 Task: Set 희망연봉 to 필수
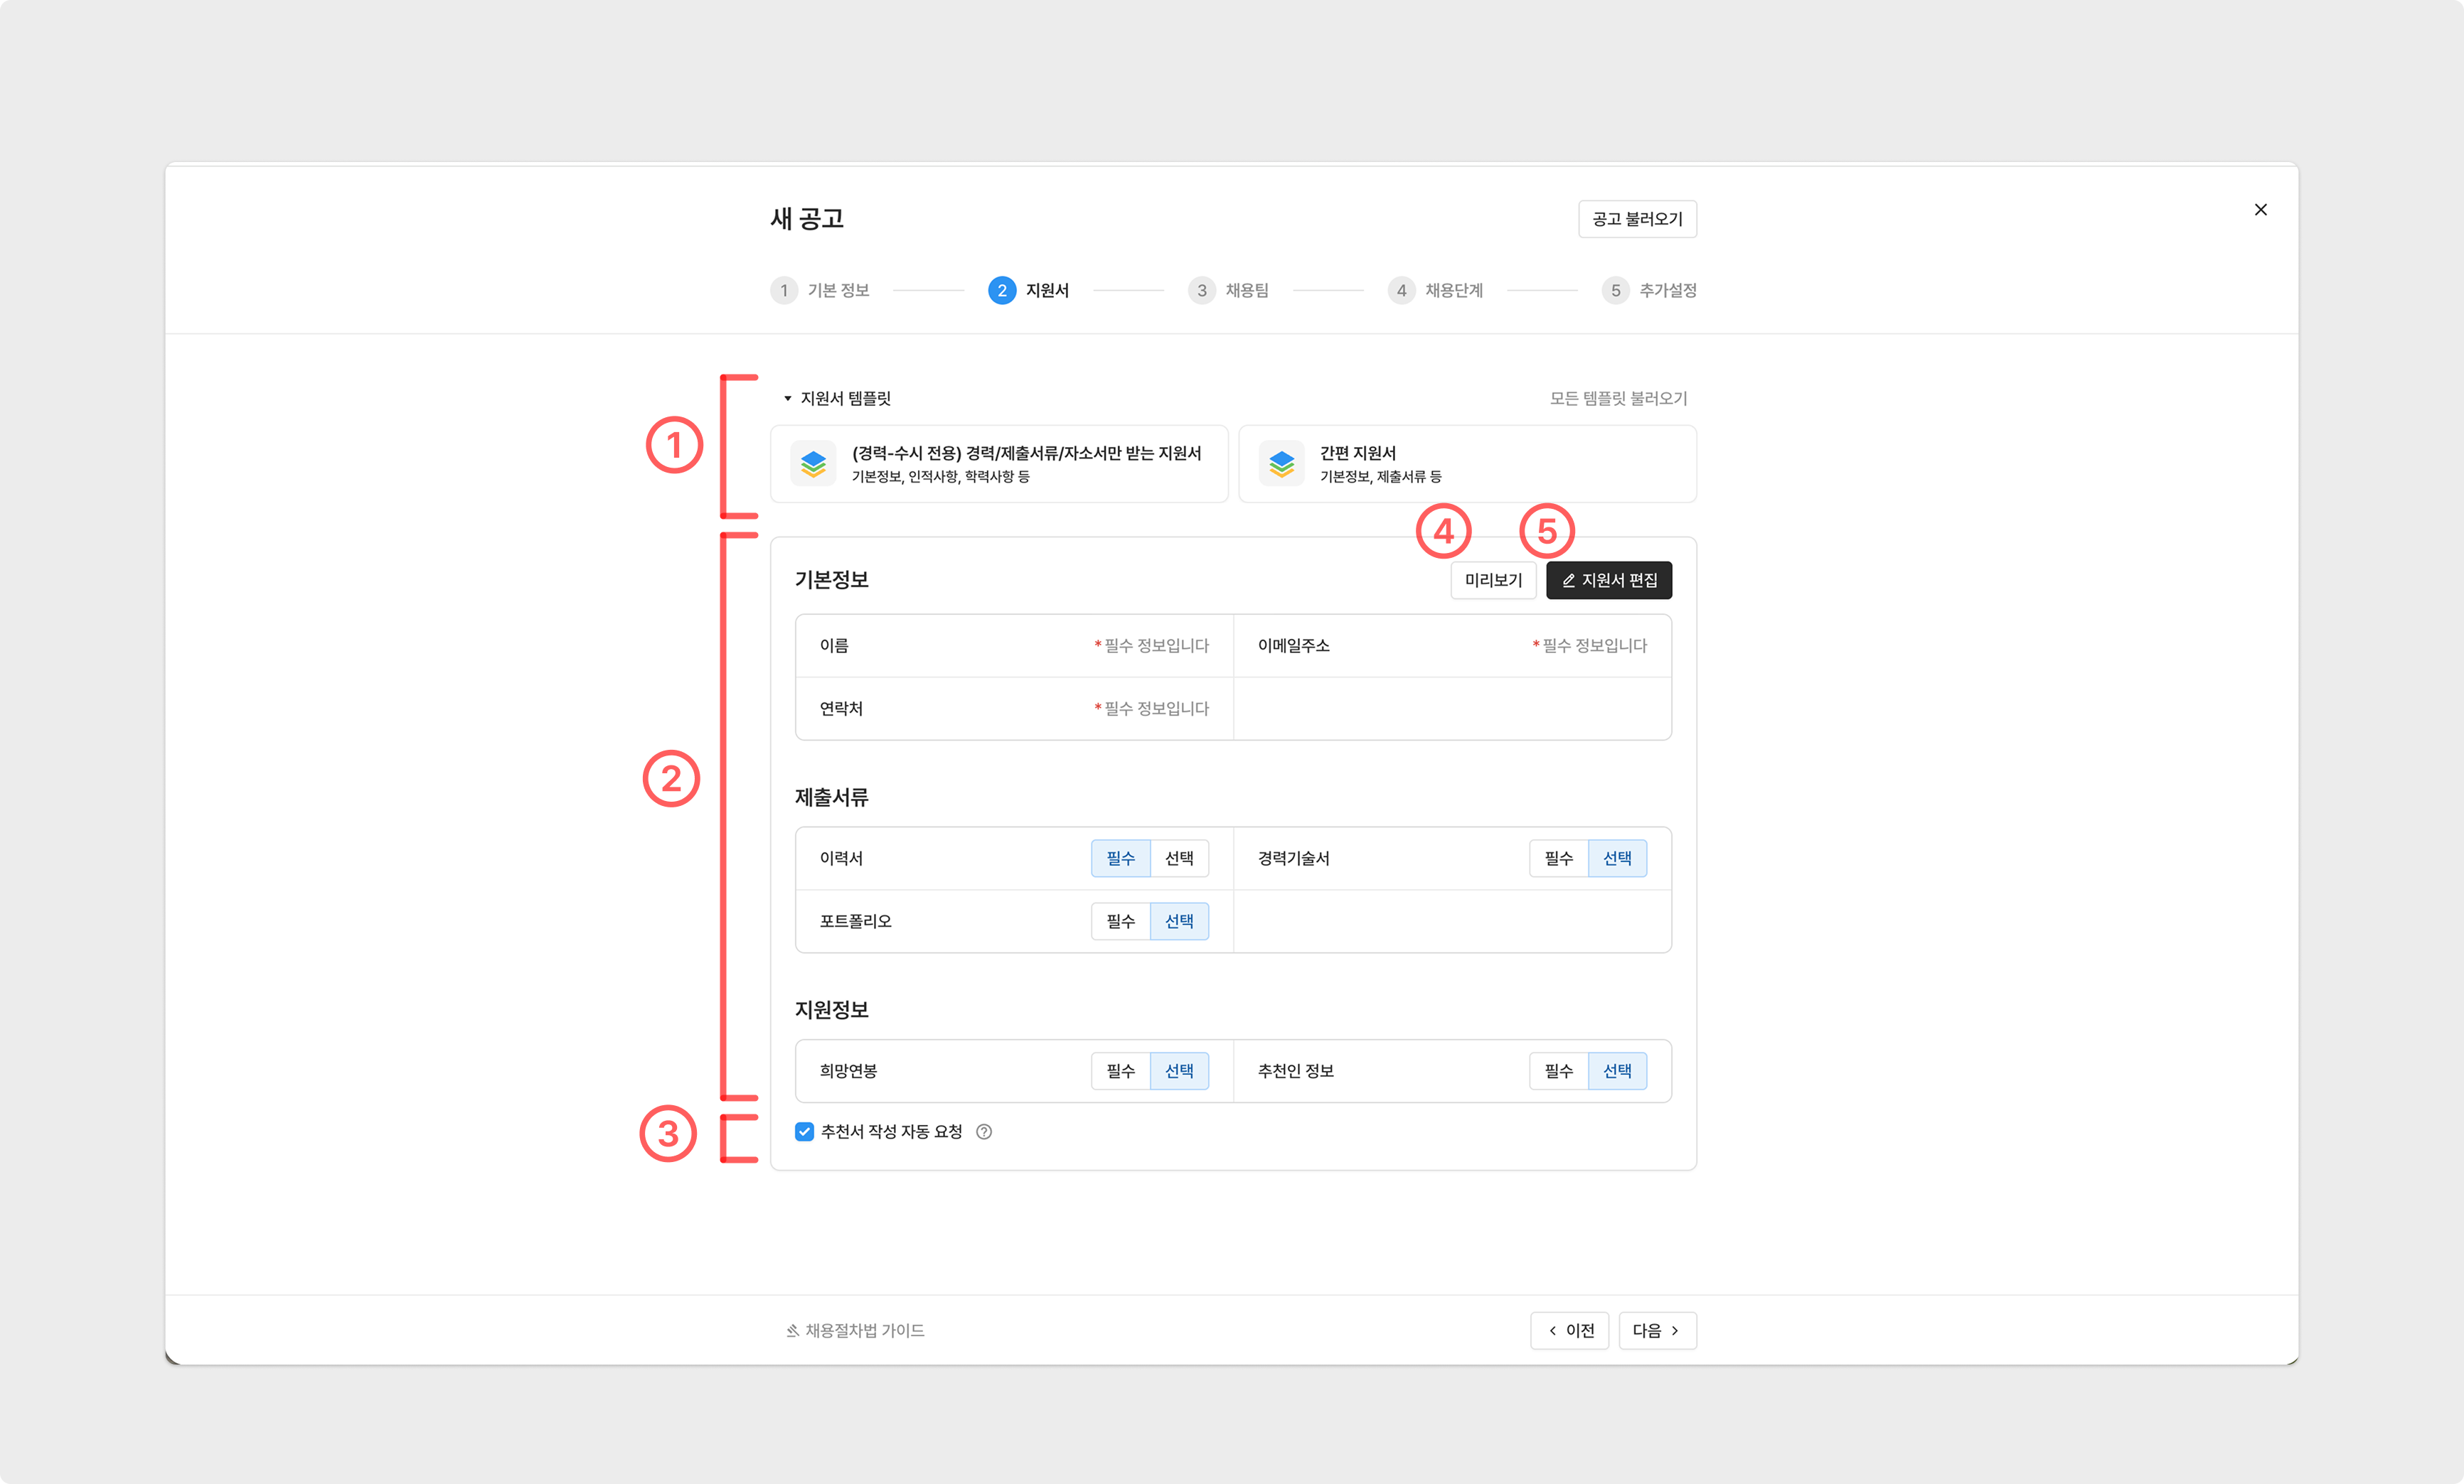[1120, 1071]
